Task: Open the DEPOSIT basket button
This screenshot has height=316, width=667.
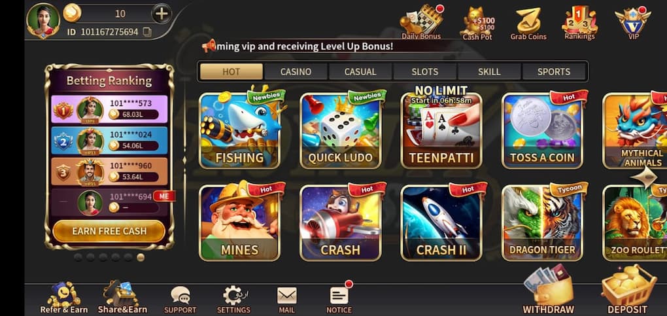Action: tap(628, 290)
